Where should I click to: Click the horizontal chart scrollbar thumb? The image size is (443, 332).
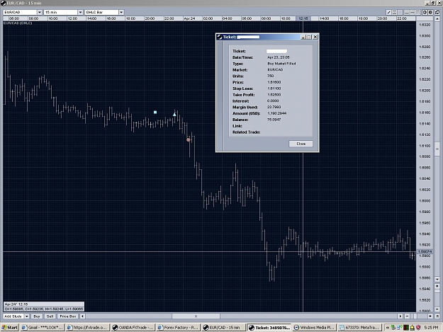(x=196, y=316)
